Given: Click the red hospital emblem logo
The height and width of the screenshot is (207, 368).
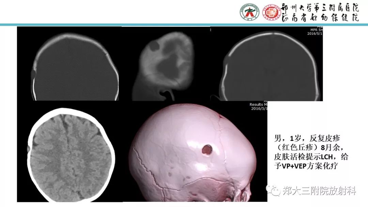Looking at the screenshot, I should click(x=271, y=12).
